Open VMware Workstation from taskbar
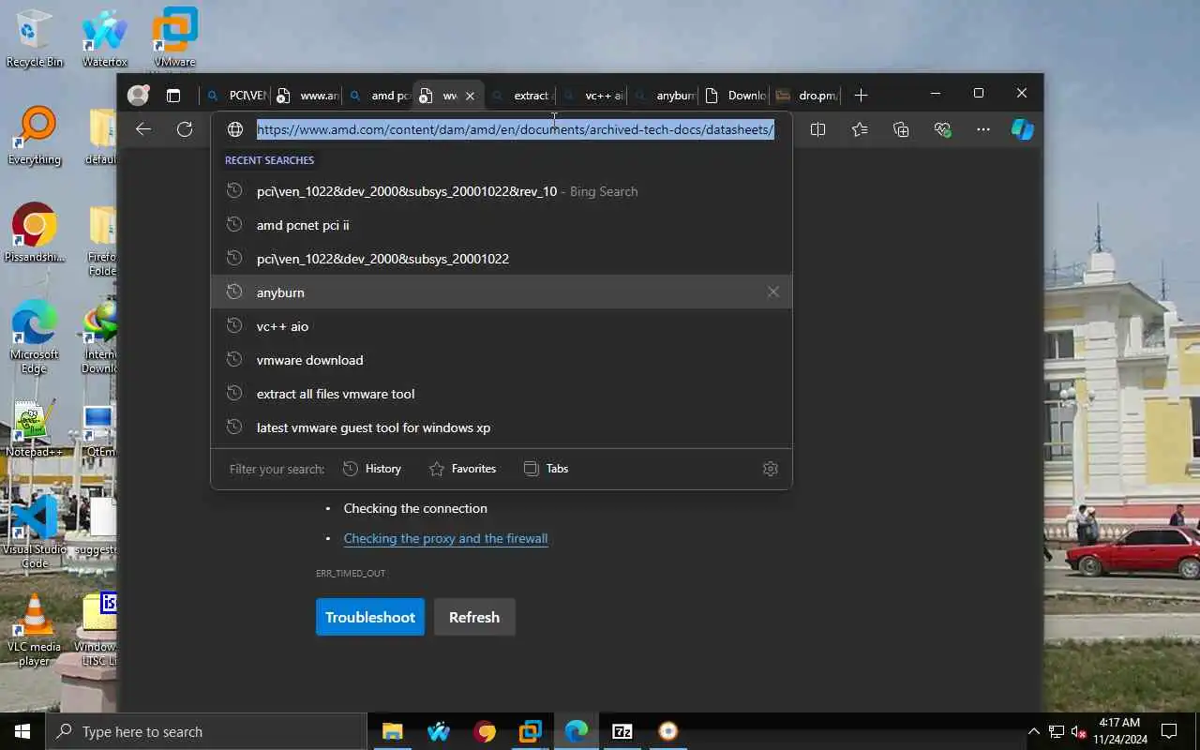Image resolution: width=1200 pixels, height=750 pixels. [530, 731]
